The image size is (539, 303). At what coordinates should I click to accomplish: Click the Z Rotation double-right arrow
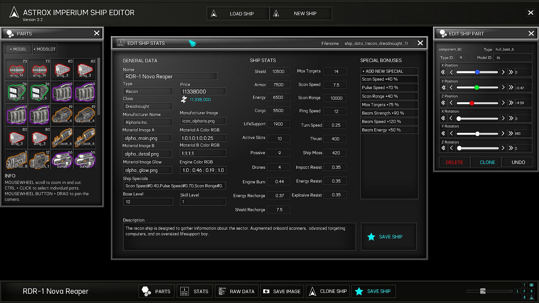[511, 148]
